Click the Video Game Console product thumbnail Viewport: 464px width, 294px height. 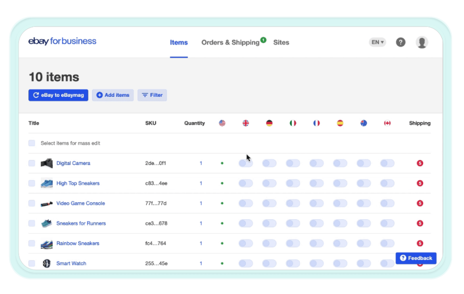tap(46, 203)
